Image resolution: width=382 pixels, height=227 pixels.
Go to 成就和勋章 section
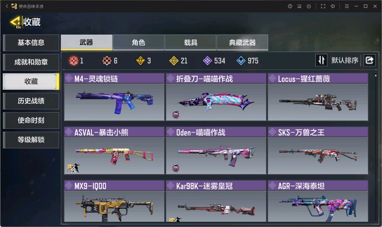[31, 62]
